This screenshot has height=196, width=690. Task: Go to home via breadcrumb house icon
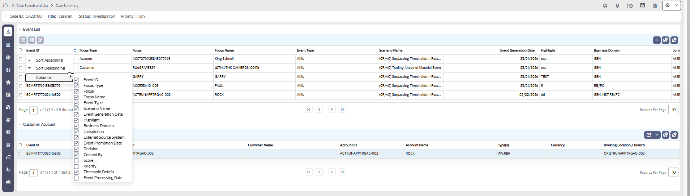click(x=5, y=5)
